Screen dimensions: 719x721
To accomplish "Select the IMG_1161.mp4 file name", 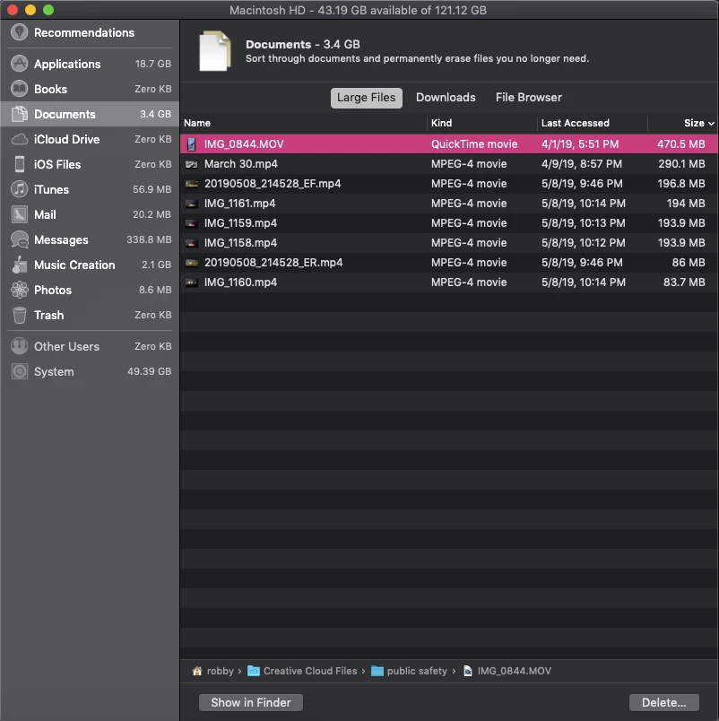I will (240, 204).
